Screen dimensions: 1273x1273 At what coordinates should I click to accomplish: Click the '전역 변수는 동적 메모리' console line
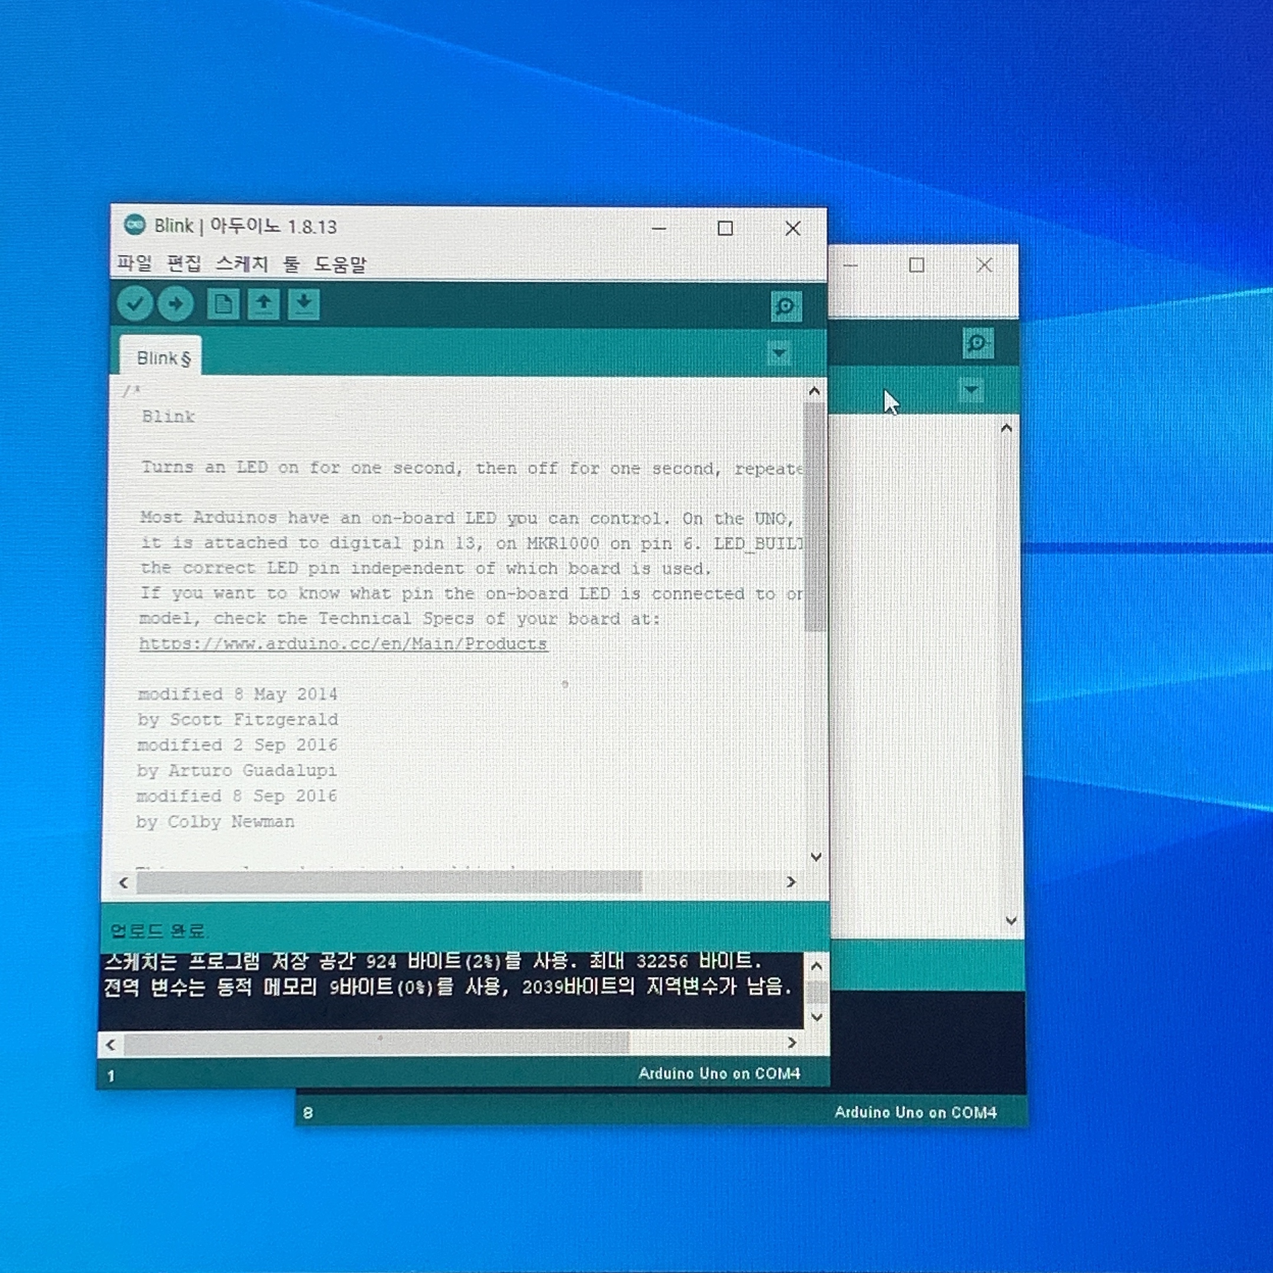pyautogui.click(x=447, y=987)
